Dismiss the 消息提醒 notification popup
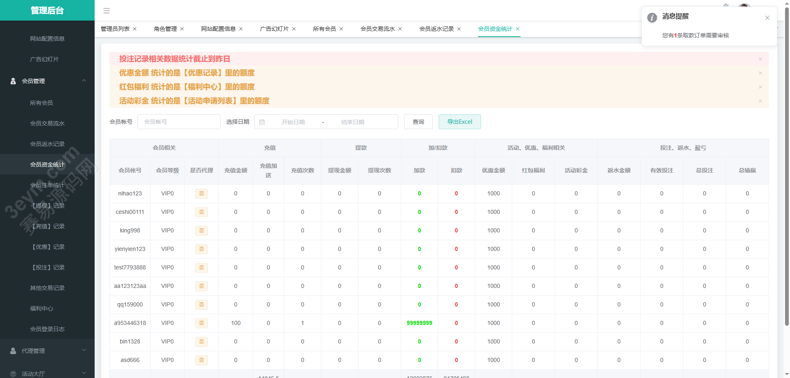The image size is (790, 378). pos(767,18)
